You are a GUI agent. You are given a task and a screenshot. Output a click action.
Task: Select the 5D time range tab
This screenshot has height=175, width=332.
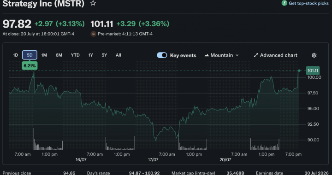point(30,55)
